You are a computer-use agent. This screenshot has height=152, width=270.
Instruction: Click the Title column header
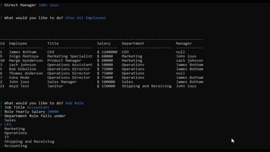click(x=53, y=43)
